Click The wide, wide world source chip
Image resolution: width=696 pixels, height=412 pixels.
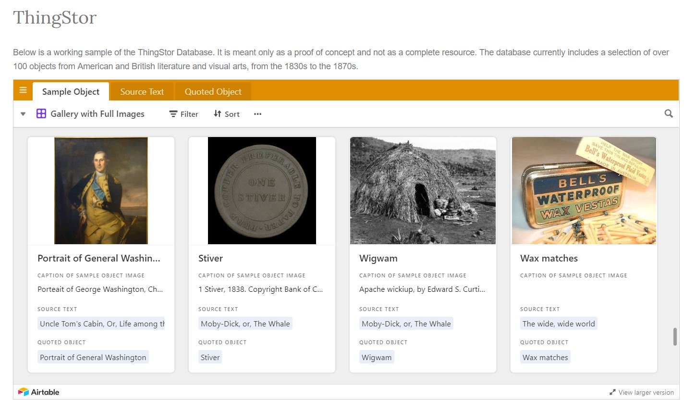pyautogui.click(x=559, y=324)
